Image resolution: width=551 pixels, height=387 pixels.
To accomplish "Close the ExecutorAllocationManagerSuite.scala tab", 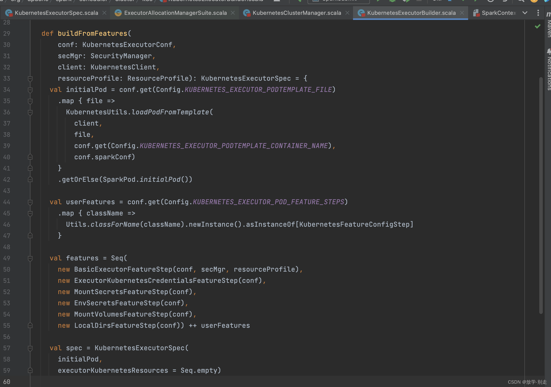I will [233, 13].
